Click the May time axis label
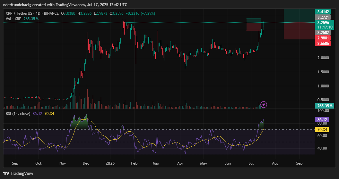The image size is (339, 179). [x=204, y=164]
